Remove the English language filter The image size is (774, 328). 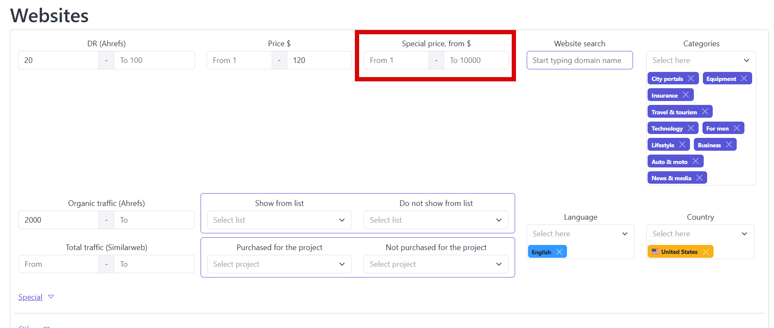(x=559, y=252)
